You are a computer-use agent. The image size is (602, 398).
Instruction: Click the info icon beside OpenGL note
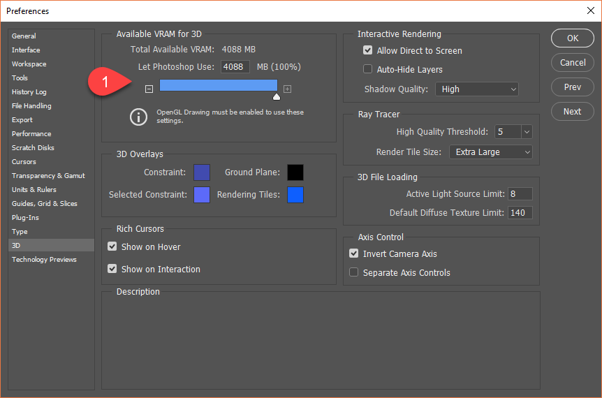click(x=138, y=117)
